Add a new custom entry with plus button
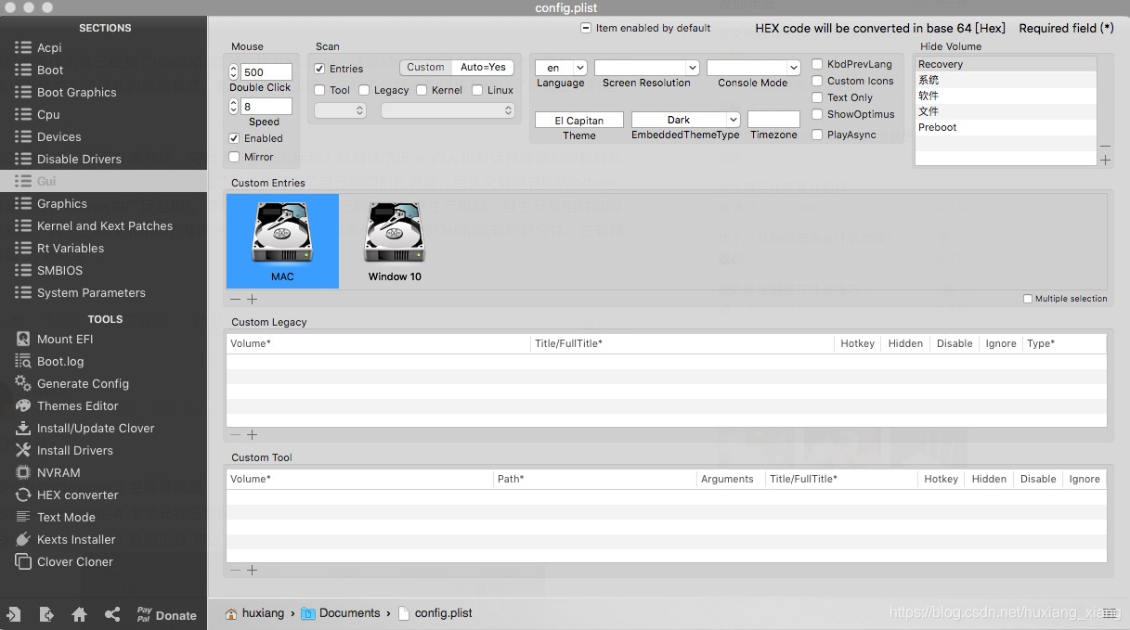Image resolution: width=1130 pixels, height=630 pixels. click(252, 299)
